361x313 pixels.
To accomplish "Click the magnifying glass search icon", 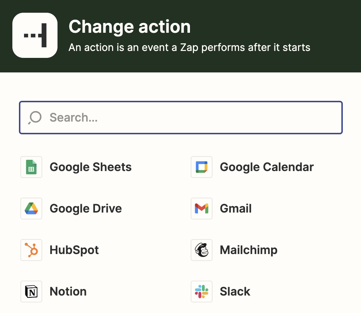I will pyautogui.click(x=34, y=117).
